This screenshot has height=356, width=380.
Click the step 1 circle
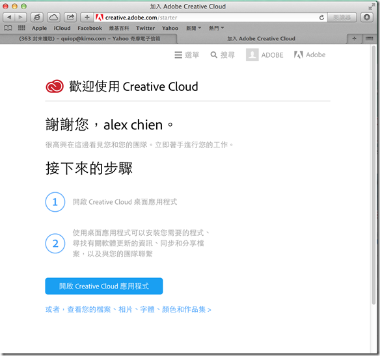(x=55, y=202)
